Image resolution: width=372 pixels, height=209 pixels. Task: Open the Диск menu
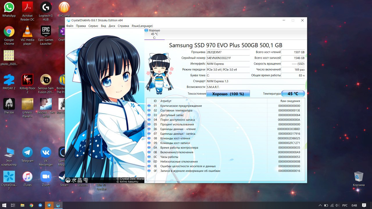112,26
